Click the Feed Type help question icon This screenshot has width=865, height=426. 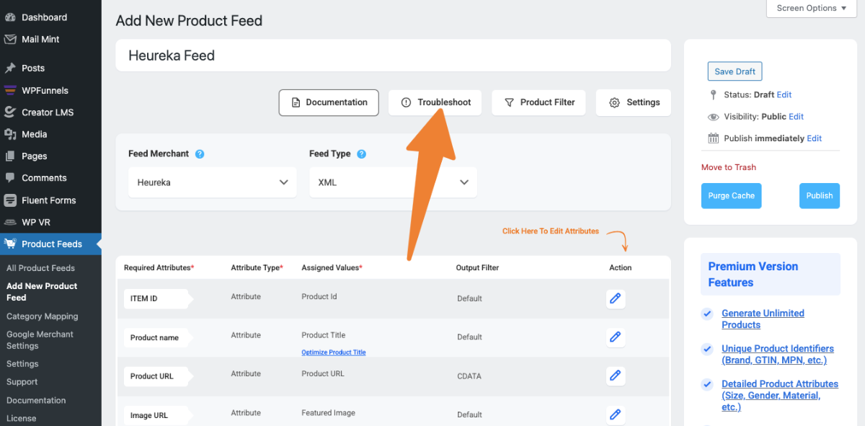point(361,154)
